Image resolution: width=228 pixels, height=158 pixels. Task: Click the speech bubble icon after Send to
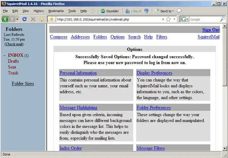[x=179, y=11]
